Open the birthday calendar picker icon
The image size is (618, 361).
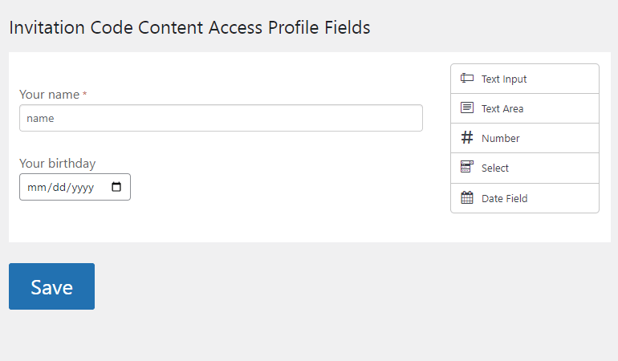click(116, 187)
